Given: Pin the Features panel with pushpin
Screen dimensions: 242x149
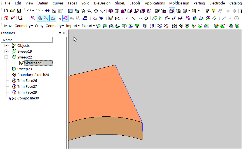Looking at the screenshot, I should click(x=60, y=33).
